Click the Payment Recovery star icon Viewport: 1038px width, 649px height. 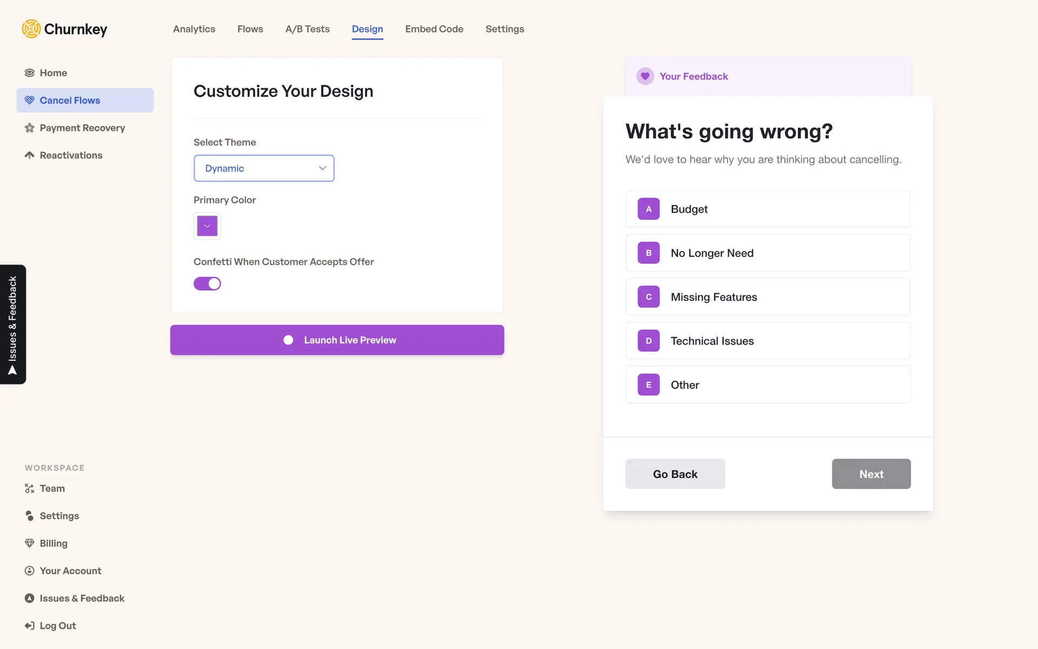[30, 128]
